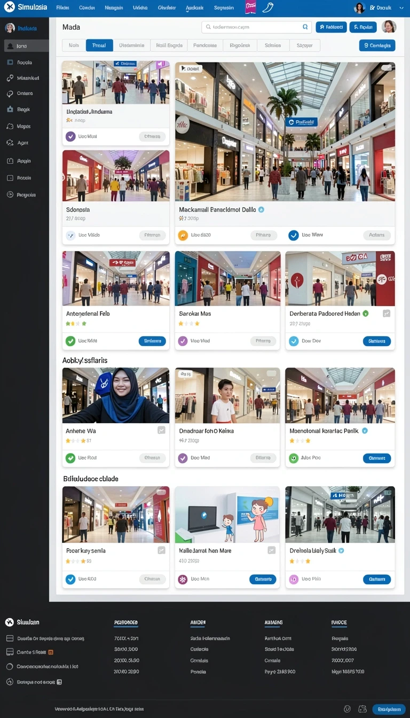410x718 pixels.
Task: Click orange icon on Mackamaill Panacidmot Dalllo card
Action: coord(183,235)
